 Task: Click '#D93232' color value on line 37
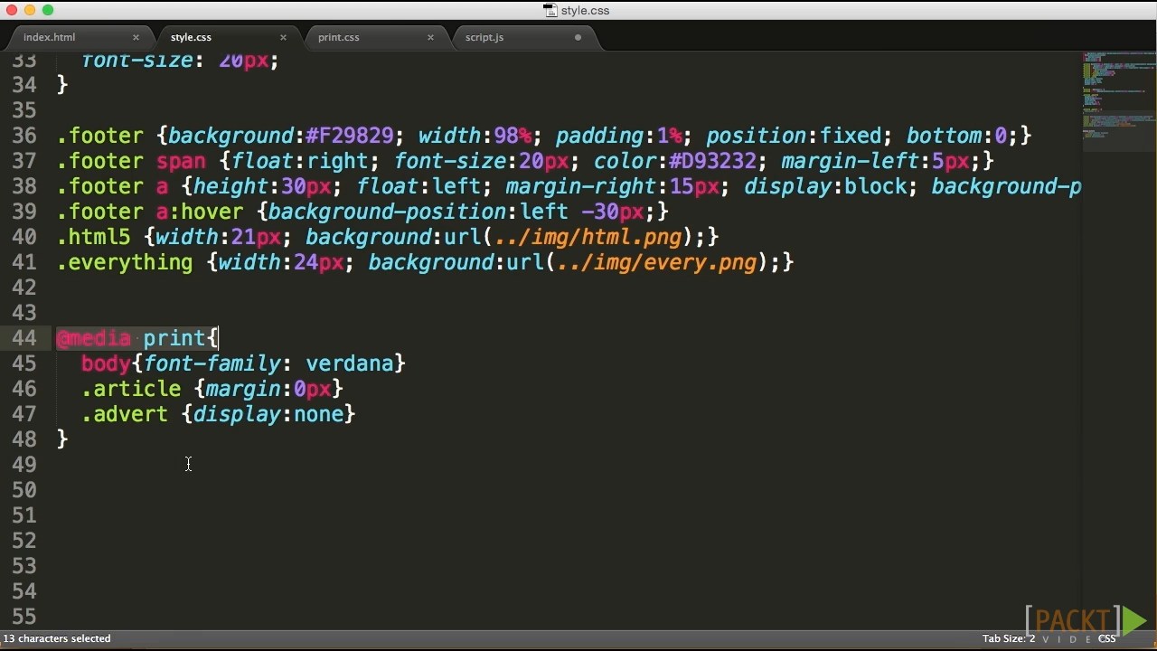coord(712,161)
